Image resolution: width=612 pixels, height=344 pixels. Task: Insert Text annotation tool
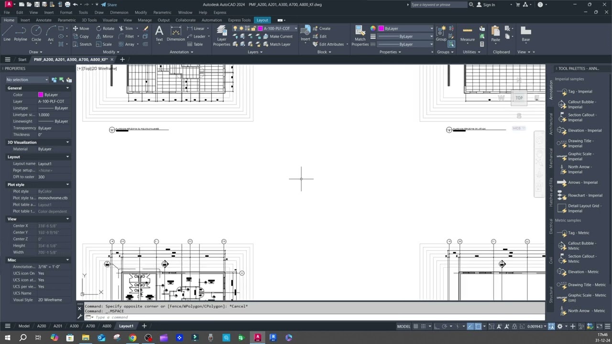point(159,33)
